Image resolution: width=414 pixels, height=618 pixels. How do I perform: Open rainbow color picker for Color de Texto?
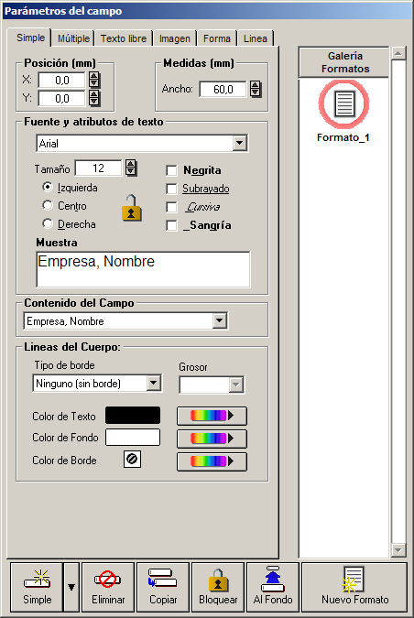(212, 416)
